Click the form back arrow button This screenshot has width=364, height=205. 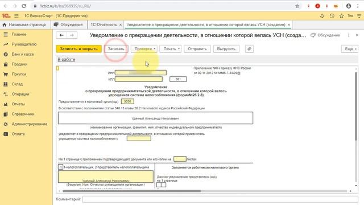pyautogui.click(x=61, y=35)
